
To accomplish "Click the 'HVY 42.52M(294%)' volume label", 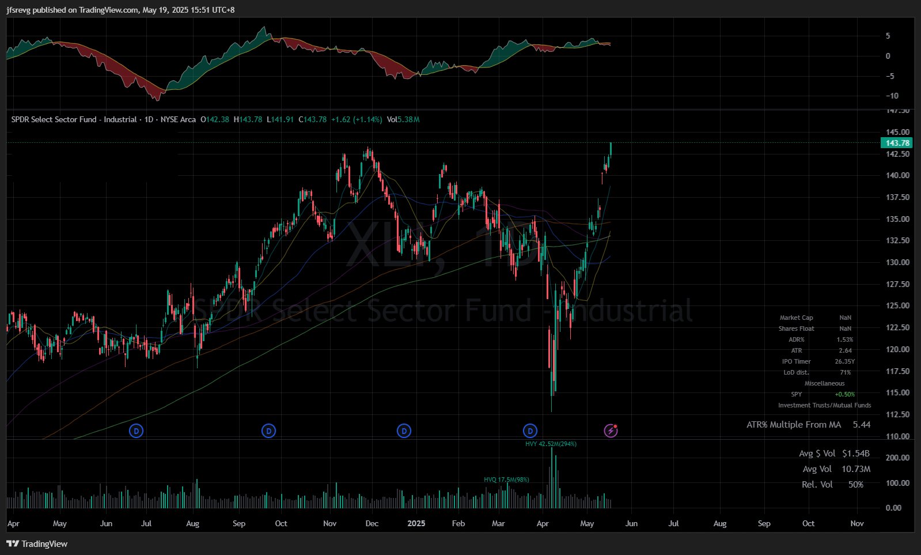I will tap(551, 444).
